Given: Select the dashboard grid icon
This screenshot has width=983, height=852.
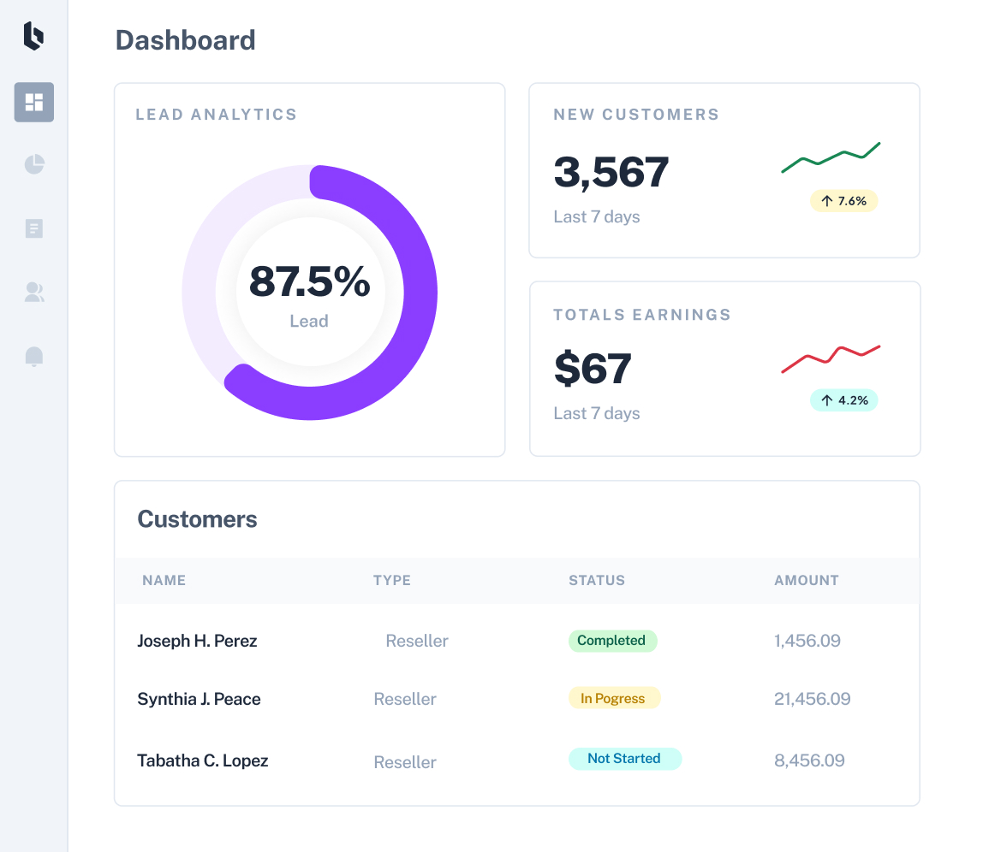Looking at the screenshot, I should (34, 102).
